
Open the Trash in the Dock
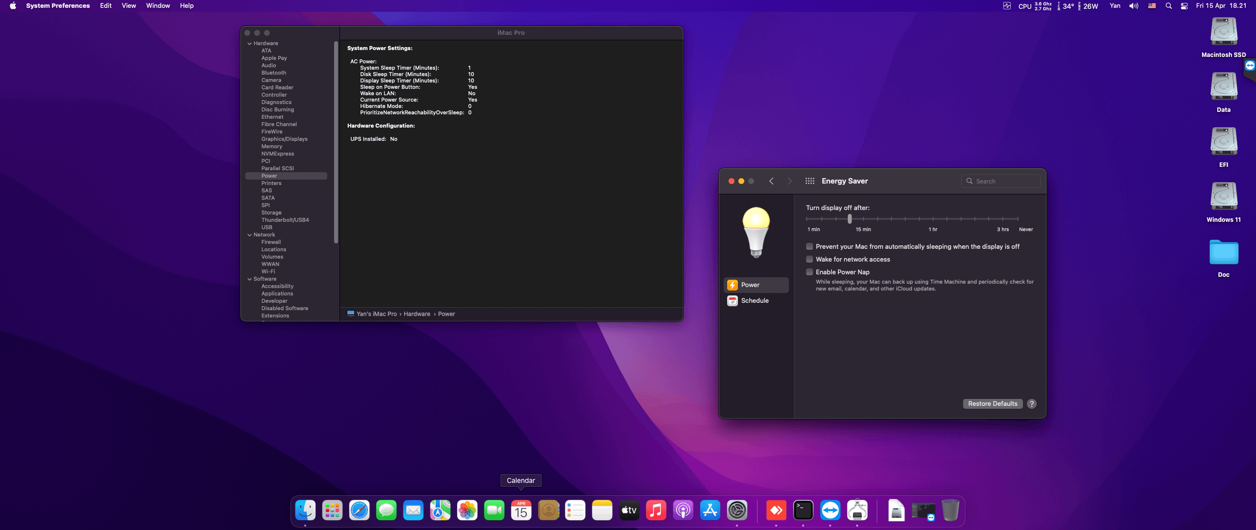click(x=950, y=510)
